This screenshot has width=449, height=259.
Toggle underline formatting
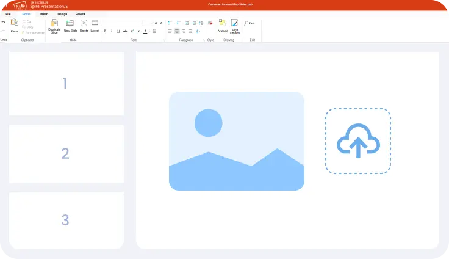click(x=118, y=31)
